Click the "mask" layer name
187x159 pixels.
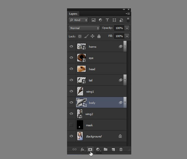(x=89, y=125)
